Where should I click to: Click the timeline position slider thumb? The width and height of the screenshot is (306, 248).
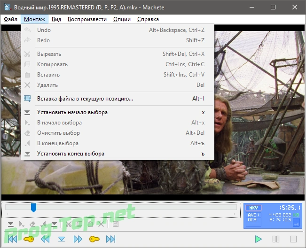coord(33,208)
